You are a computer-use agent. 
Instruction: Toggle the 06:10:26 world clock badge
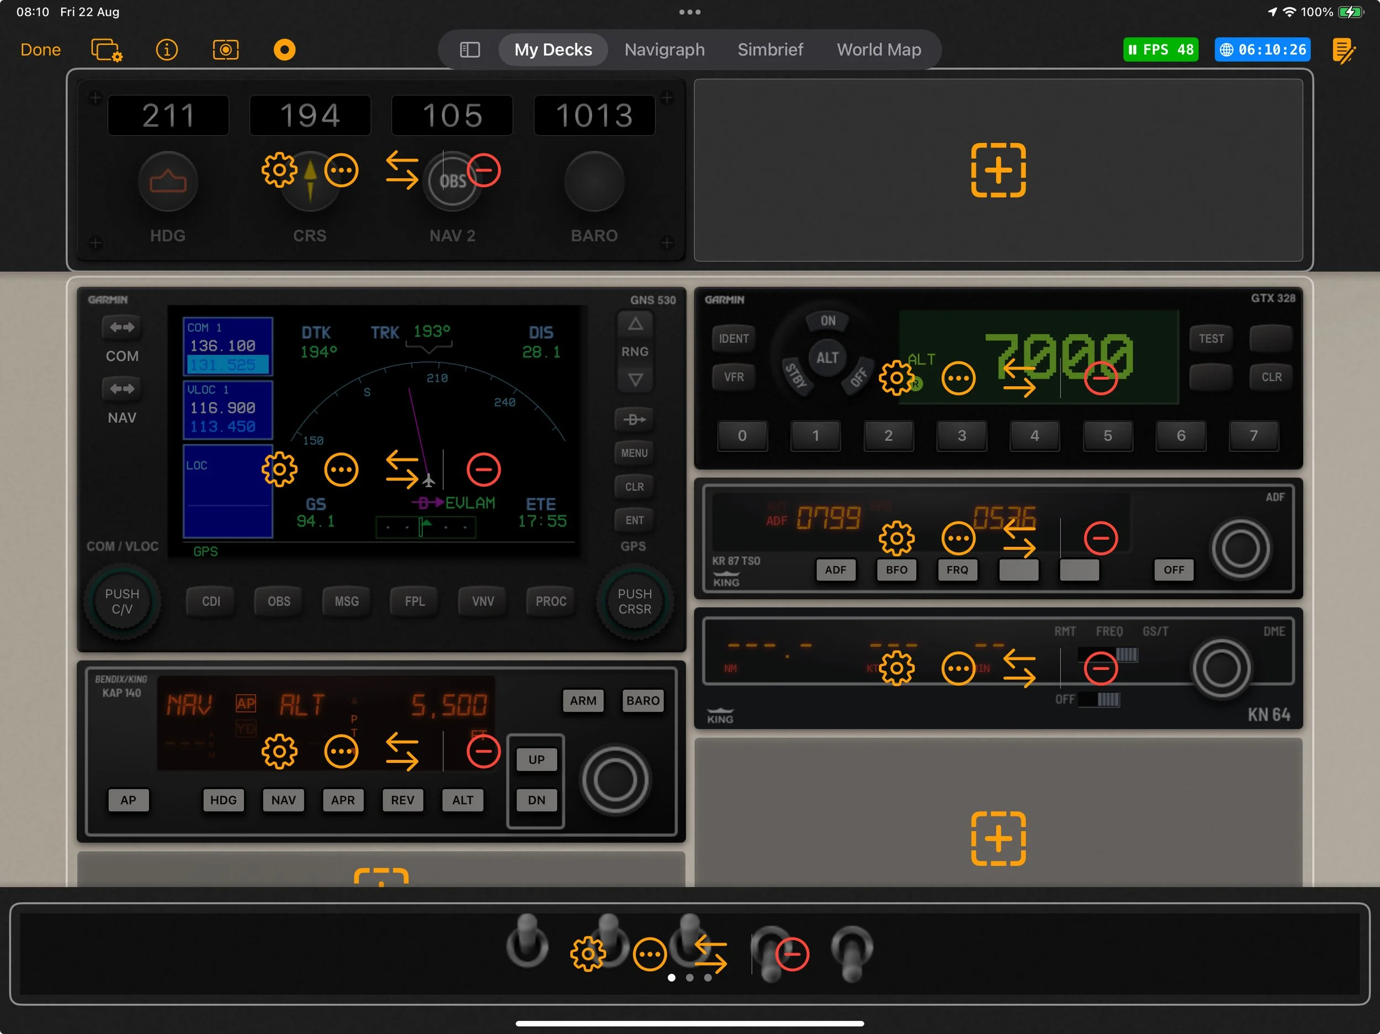[1262, 50]
